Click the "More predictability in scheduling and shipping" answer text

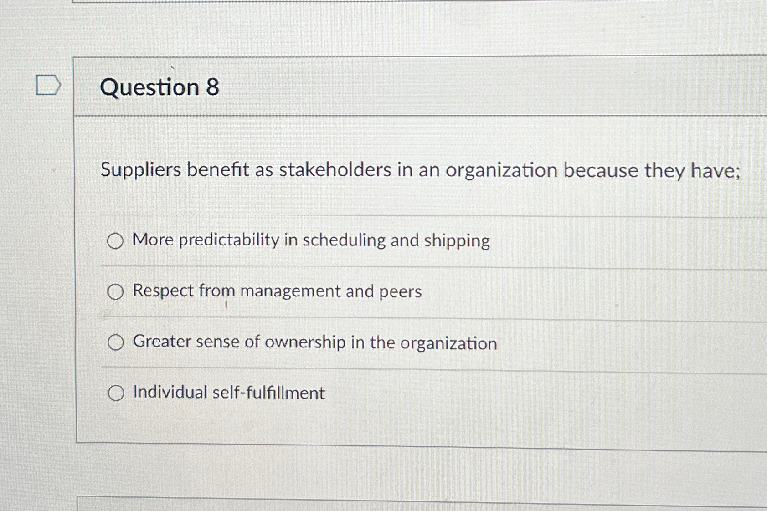310,240
